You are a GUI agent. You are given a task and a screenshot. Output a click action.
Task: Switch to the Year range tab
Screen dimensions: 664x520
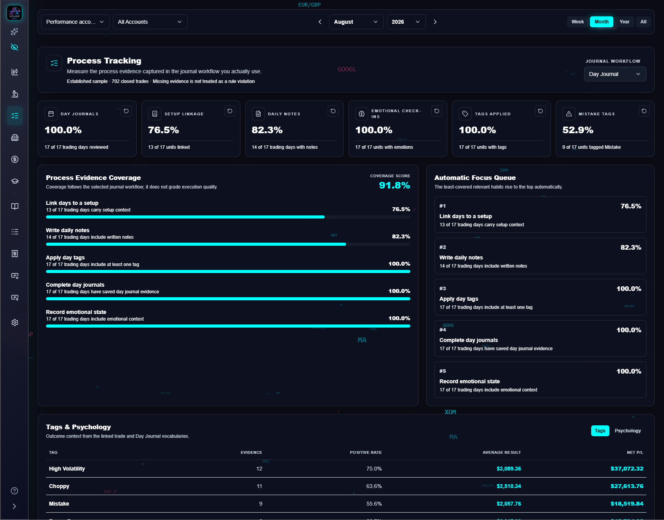(624, 22)
